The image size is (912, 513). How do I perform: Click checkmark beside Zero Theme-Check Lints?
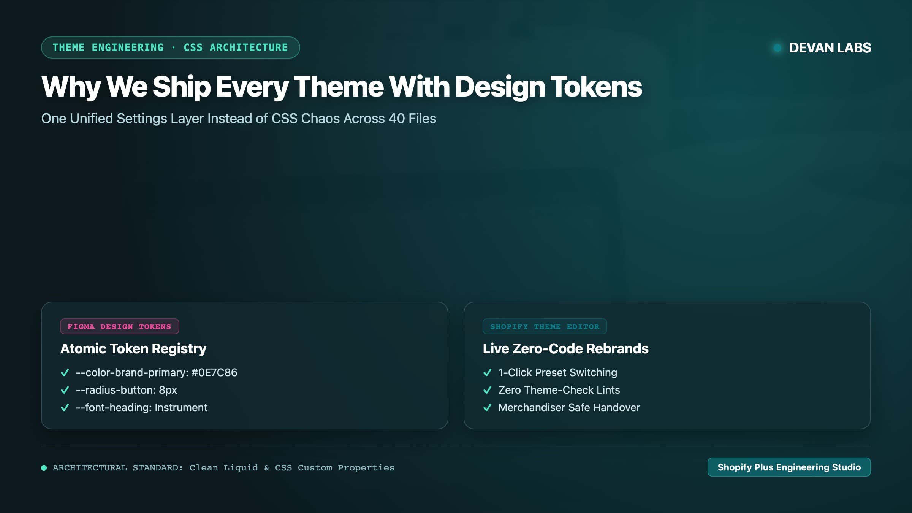pos(488,390)
